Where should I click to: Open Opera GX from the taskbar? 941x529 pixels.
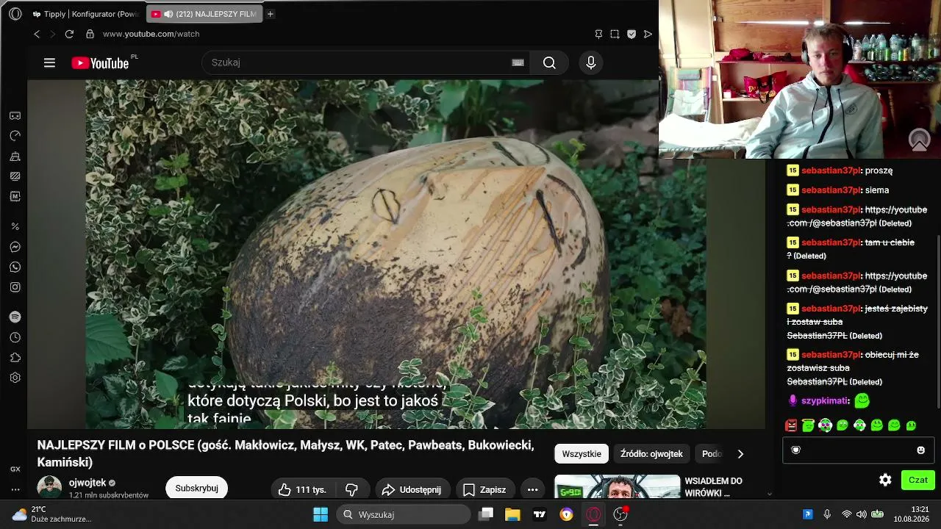[x=594, y=514]
